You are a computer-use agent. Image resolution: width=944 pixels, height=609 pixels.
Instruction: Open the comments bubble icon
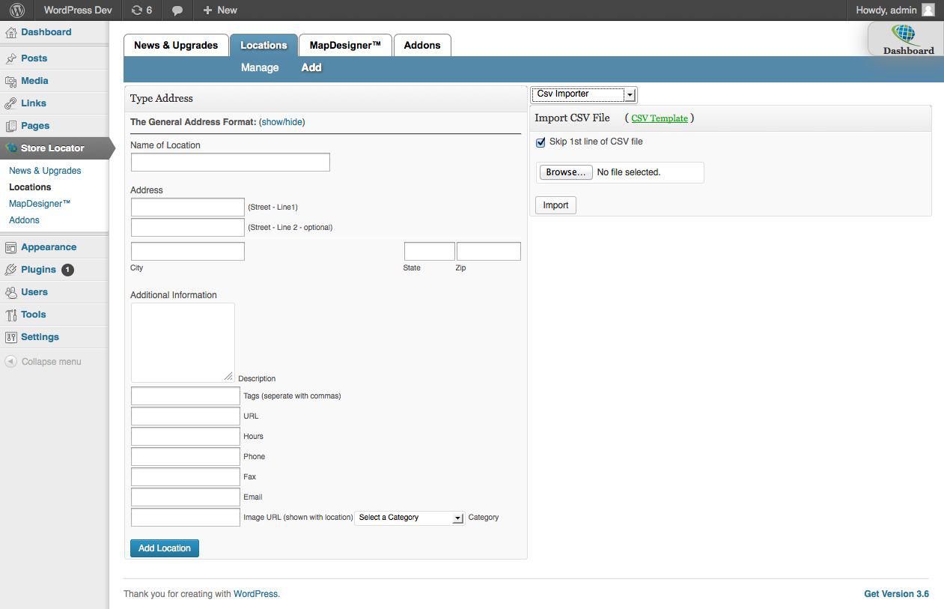pyautogui.click(x=177, y=10)
